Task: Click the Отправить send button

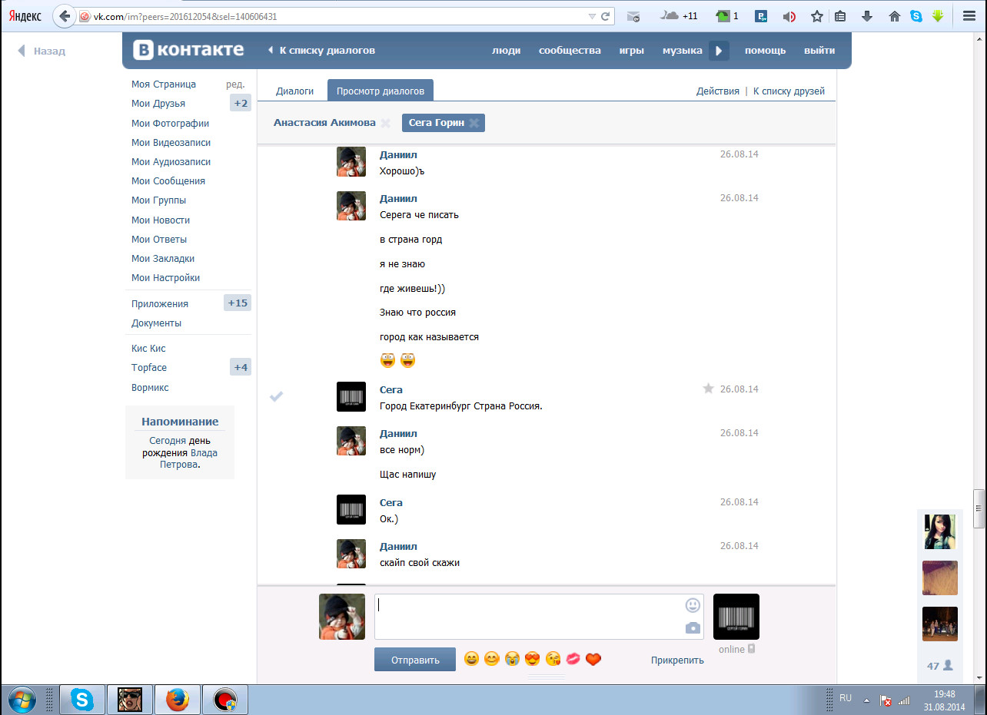Action: 415,660
